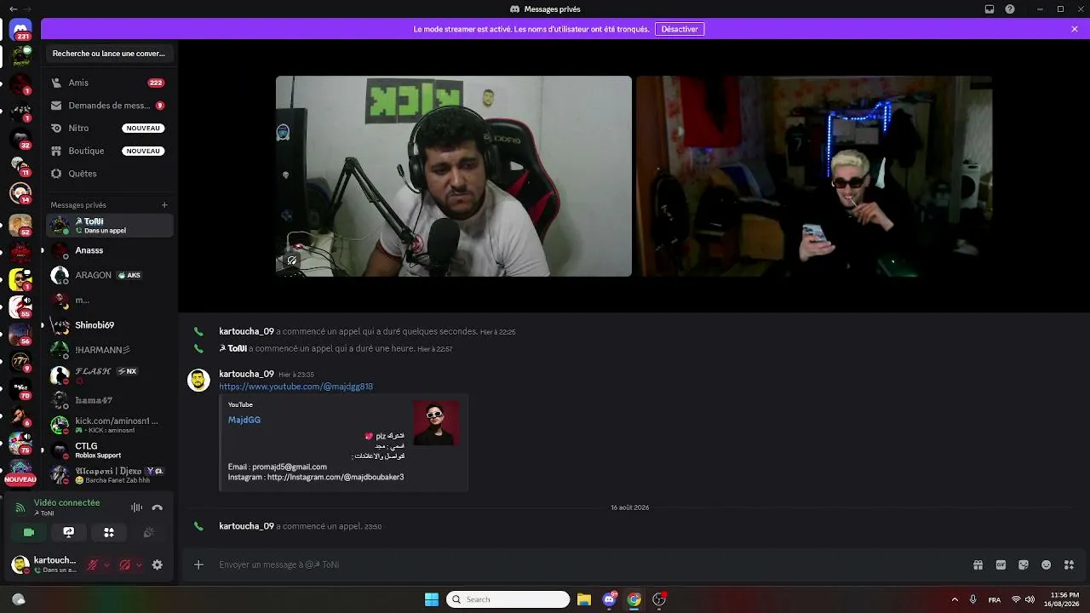
Task: Open Discord home with 231 badge
Action: pos(20,30)
